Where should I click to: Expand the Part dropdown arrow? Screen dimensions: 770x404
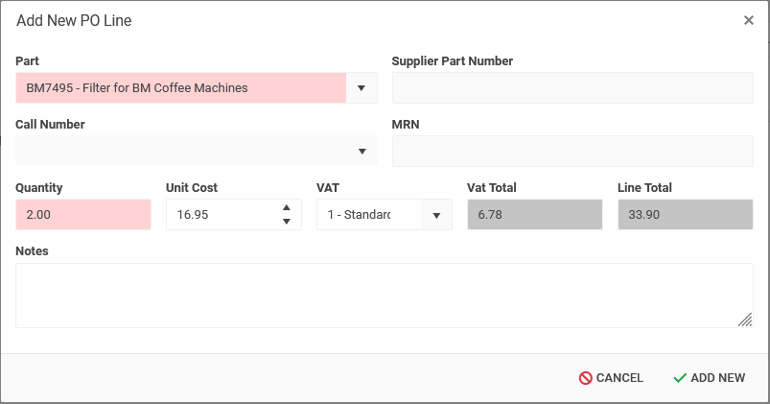(x=362, y=88)
